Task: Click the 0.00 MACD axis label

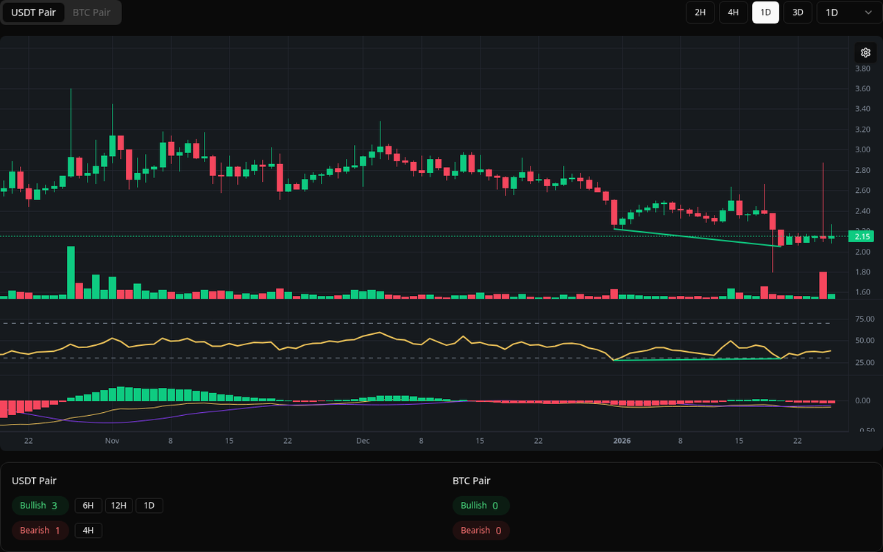Action: (x=862, y=401)
